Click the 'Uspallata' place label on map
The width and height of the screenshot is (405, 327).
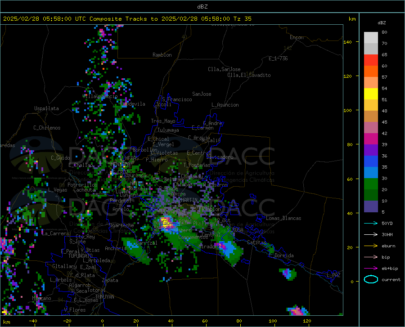tap(46, 108)
